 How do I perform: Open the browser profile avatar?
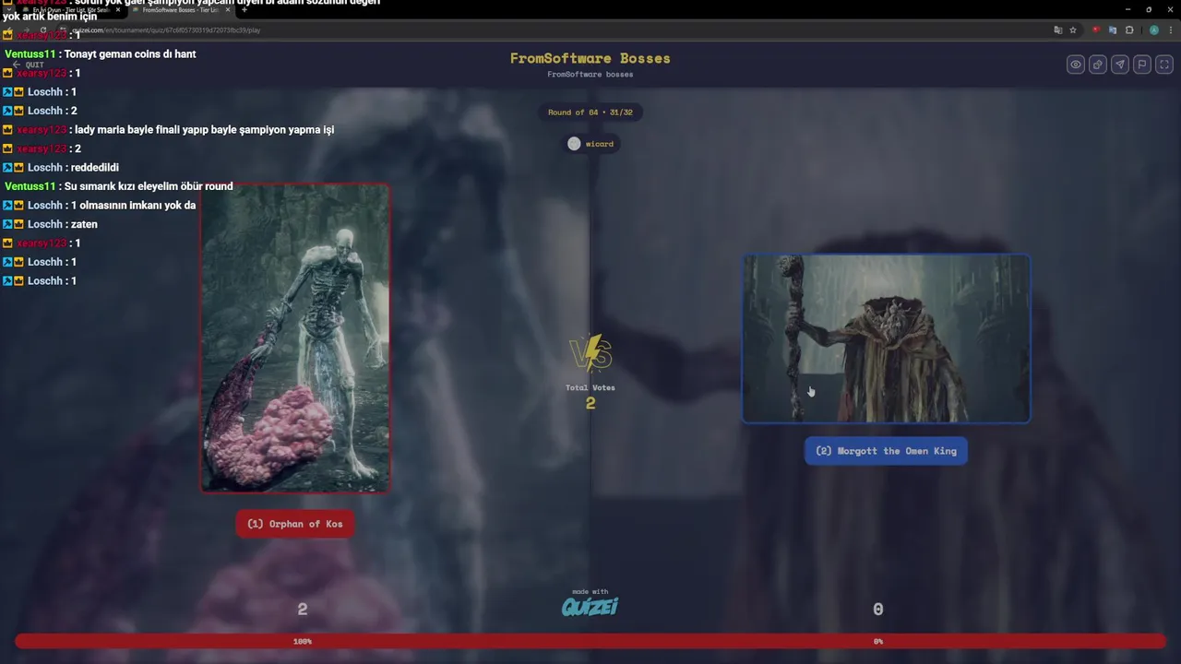(1154, 30)
